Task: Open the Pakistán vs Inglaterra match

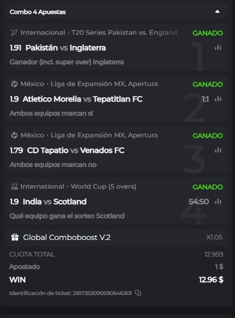Action: tap(66, 48)
